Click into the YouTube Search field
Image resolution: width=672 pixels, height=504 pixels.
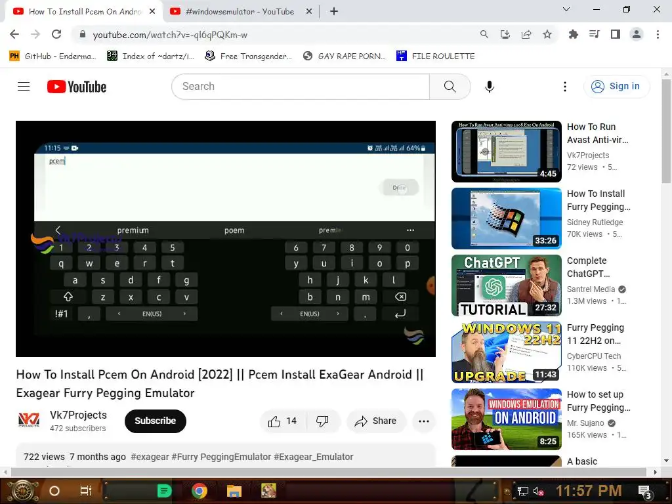tap(301, 87)
